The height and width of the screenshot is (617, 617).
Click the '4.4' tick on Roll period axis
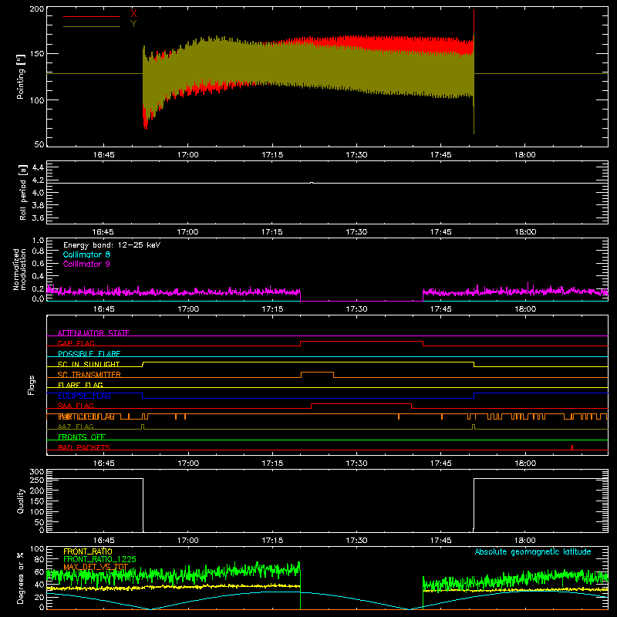point(37,167)
